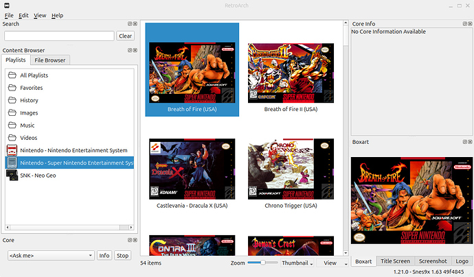Screen dimensions: 474x277
Task: Switch to the Title Screen tab
Action: coord(395,261)
